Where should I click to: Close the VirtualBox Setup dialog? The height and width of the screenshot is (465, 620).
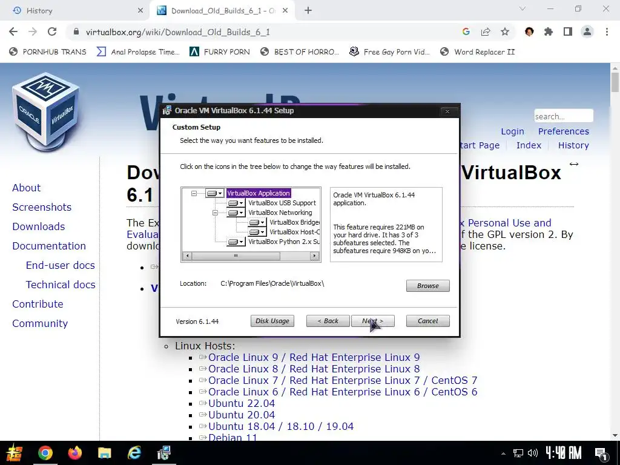point(447,111)
